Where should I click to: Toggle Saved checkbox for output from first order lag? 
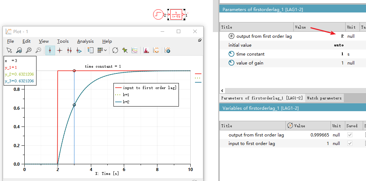[350, 135]
